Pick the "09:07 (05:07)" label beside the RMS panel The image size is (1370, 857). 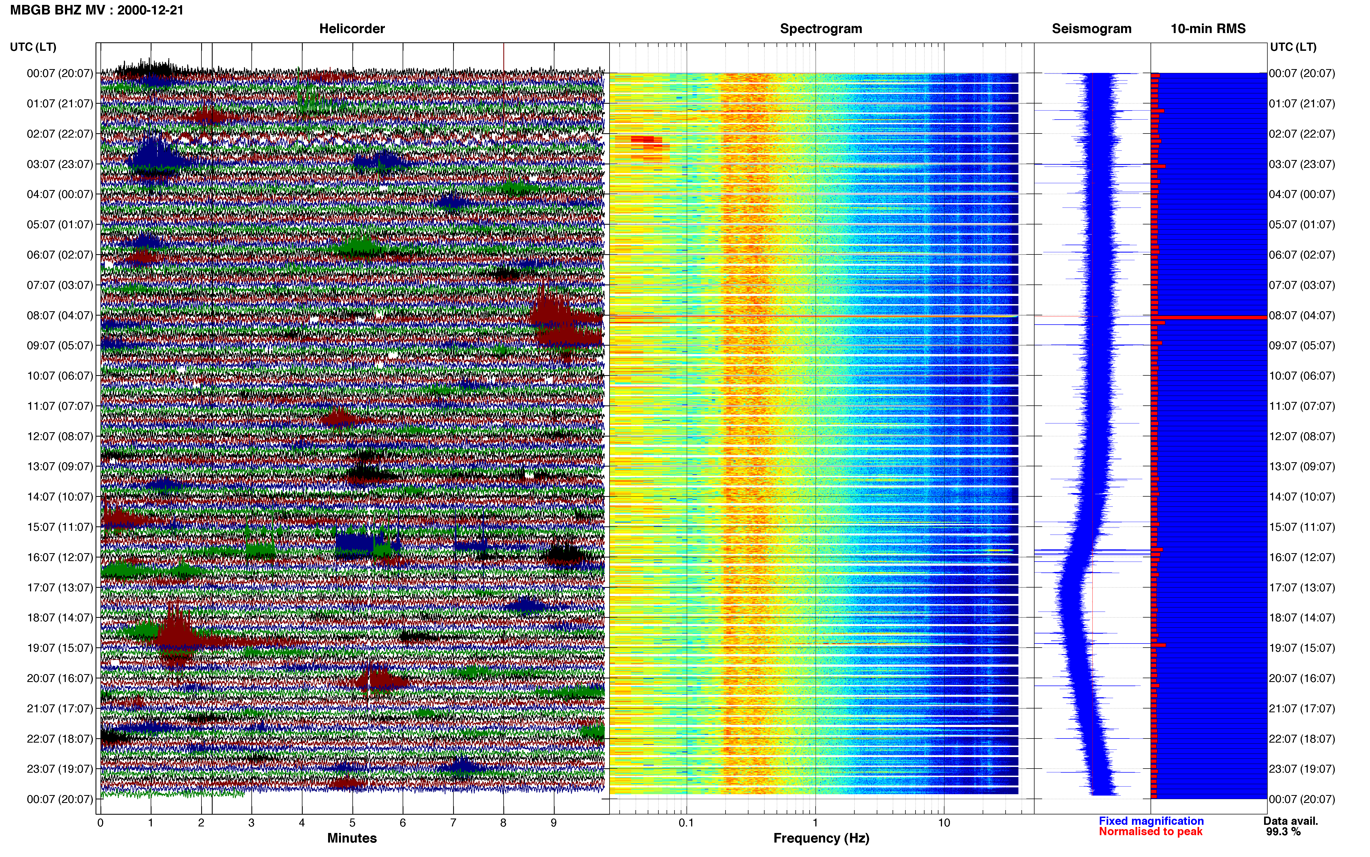(1302, 345)
